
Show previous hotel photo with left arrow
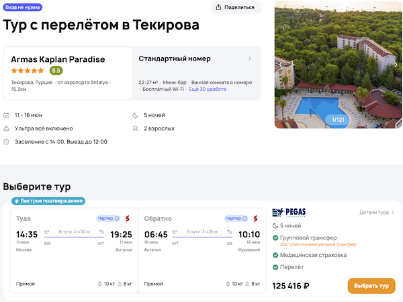click(x=281, y=65)
